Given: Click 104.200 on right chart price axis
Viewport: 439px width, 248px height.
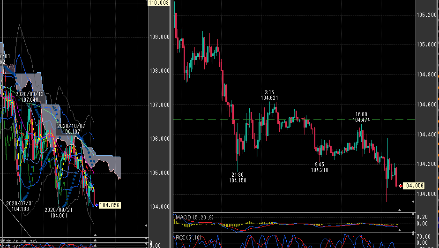Looking at the screenshot, I should (x=427, y=164).
